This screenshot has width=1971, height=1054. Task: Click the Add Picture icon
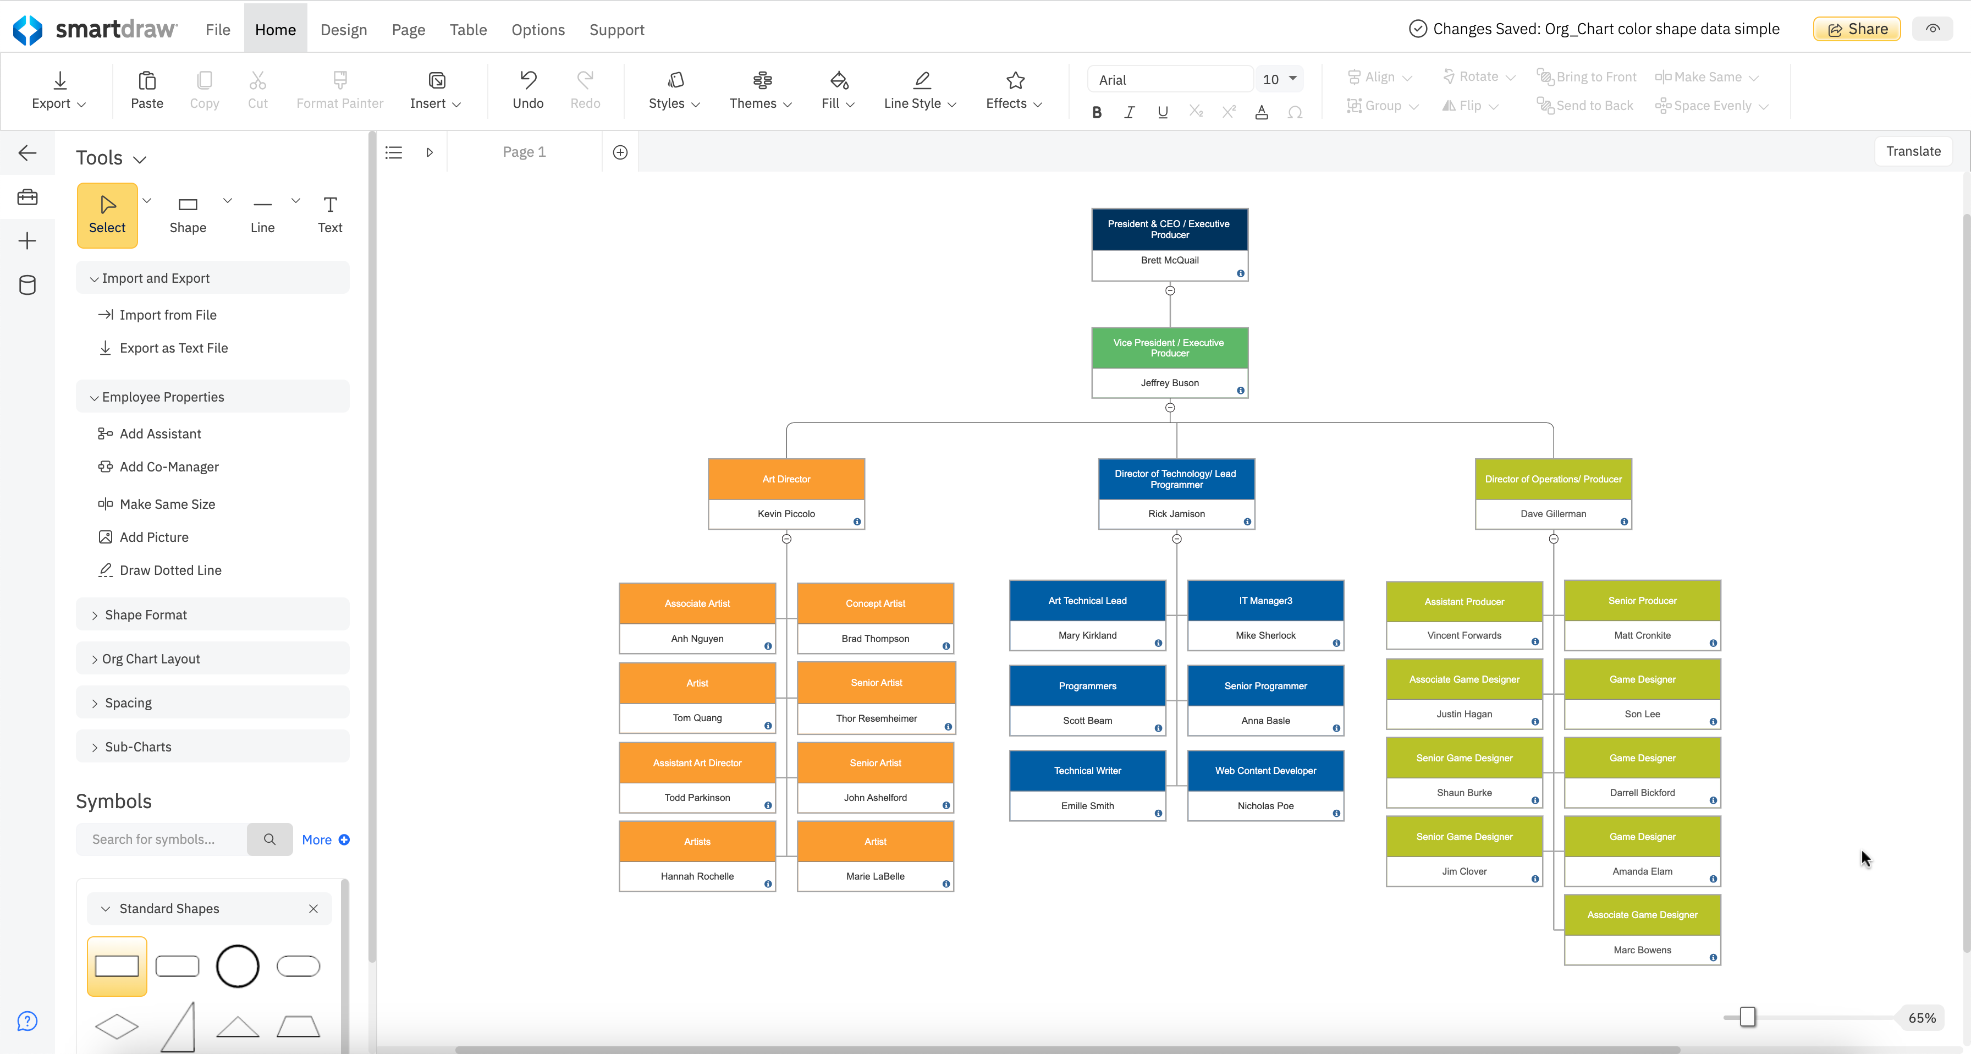pos(106,536)
